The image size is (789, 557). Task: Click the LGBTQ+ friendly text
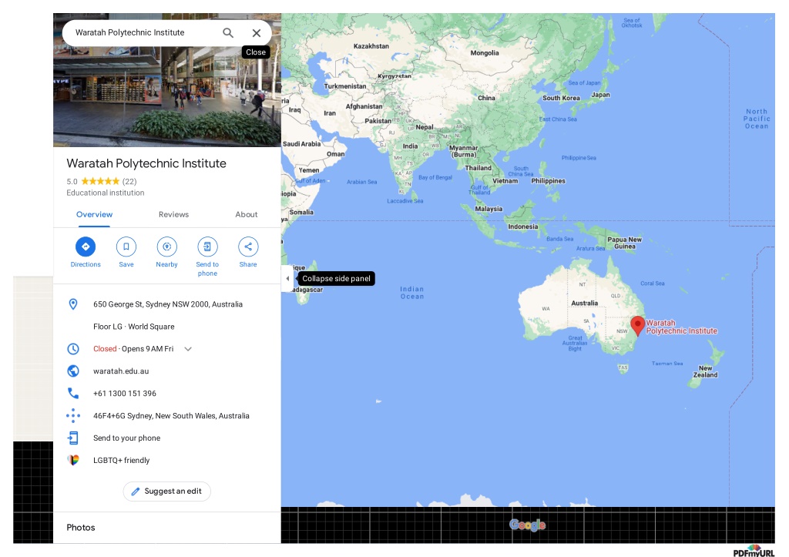[121, 460]
